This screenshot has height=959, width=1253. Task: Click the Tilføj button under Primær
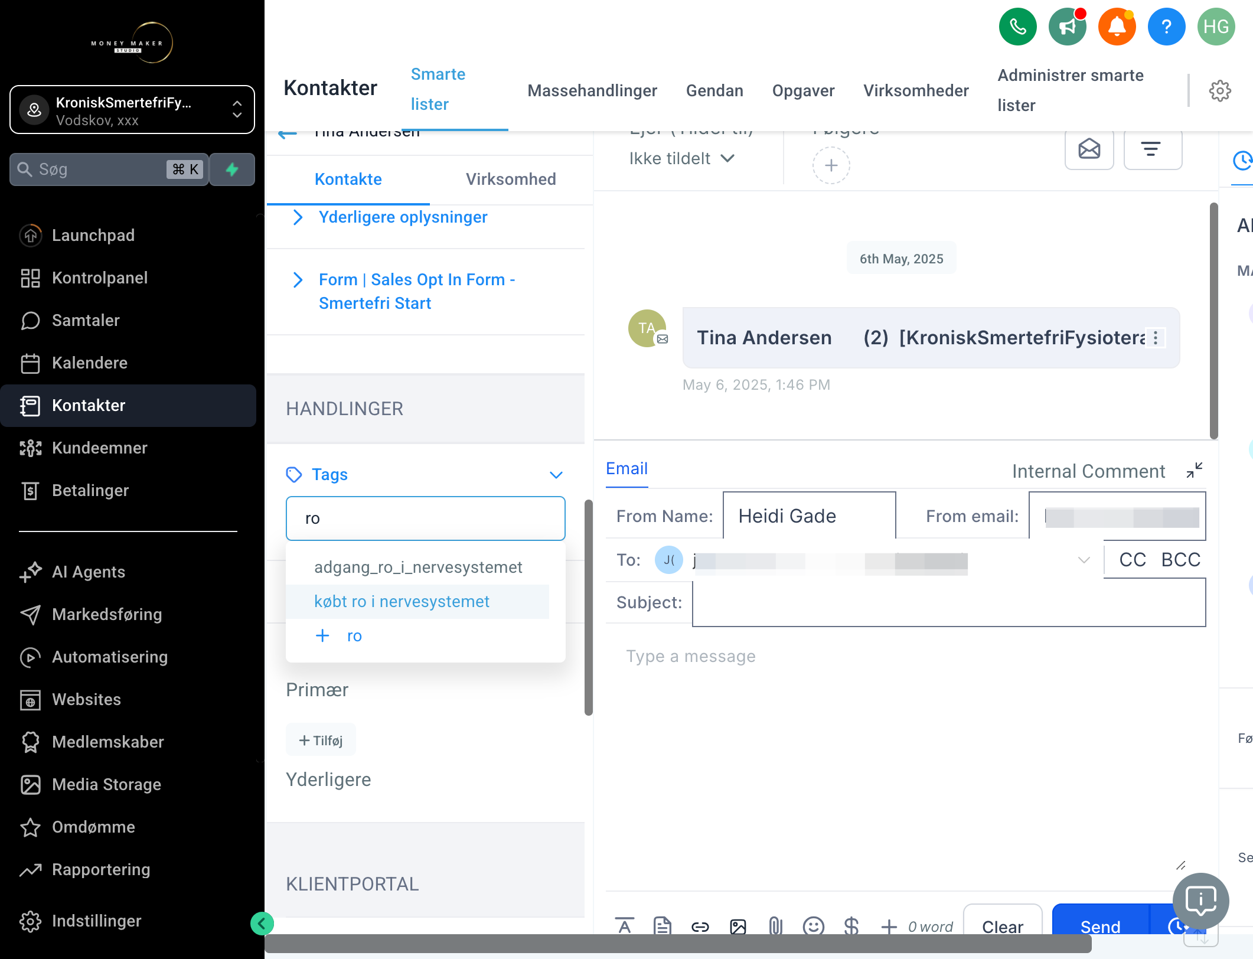321,741
